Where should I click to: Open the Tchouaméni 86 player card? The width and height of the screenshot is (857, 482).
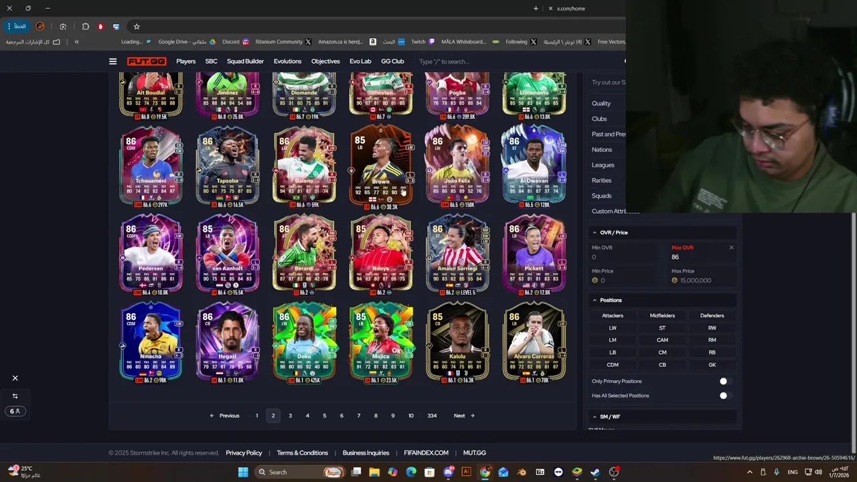(x=151, y=166)
